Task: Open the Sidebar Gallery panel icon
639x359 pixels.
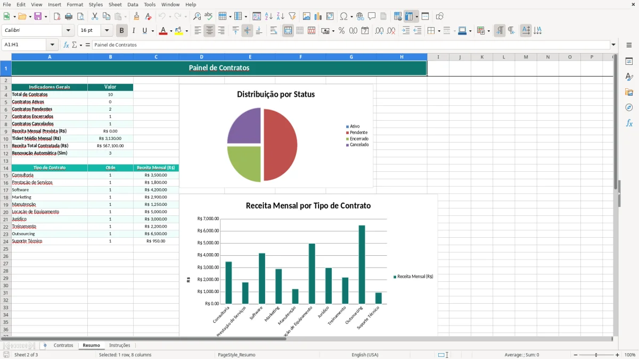Action: point(629,93)
